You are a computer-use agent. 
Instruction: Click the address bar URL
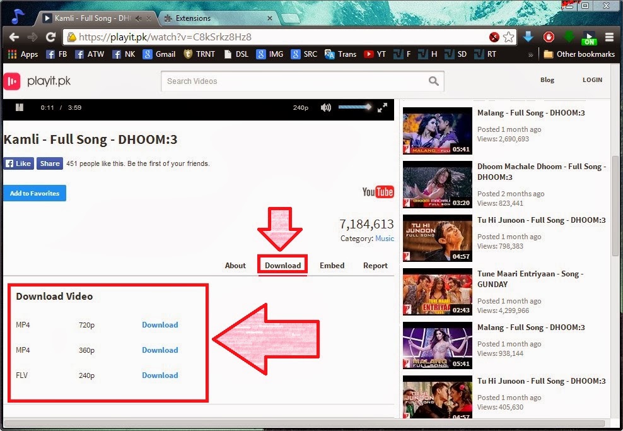click(165, 37)
